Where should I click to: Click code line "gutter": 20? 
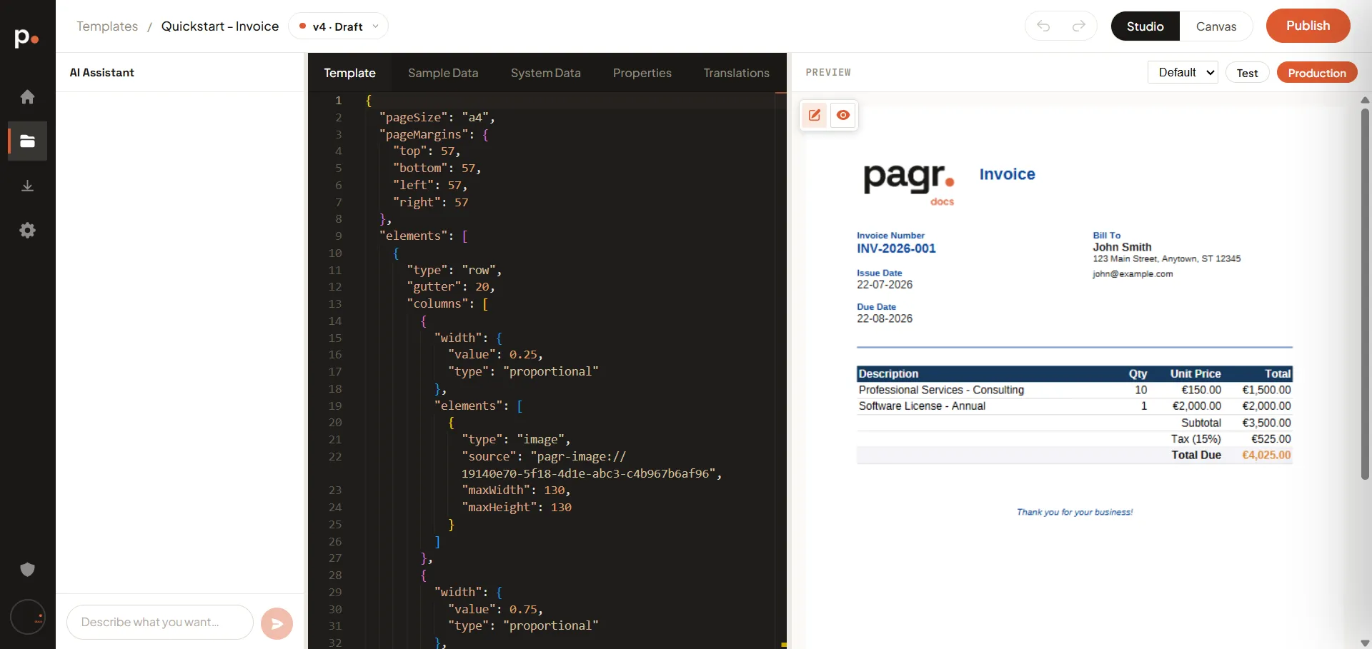click(x=450, y=286)
